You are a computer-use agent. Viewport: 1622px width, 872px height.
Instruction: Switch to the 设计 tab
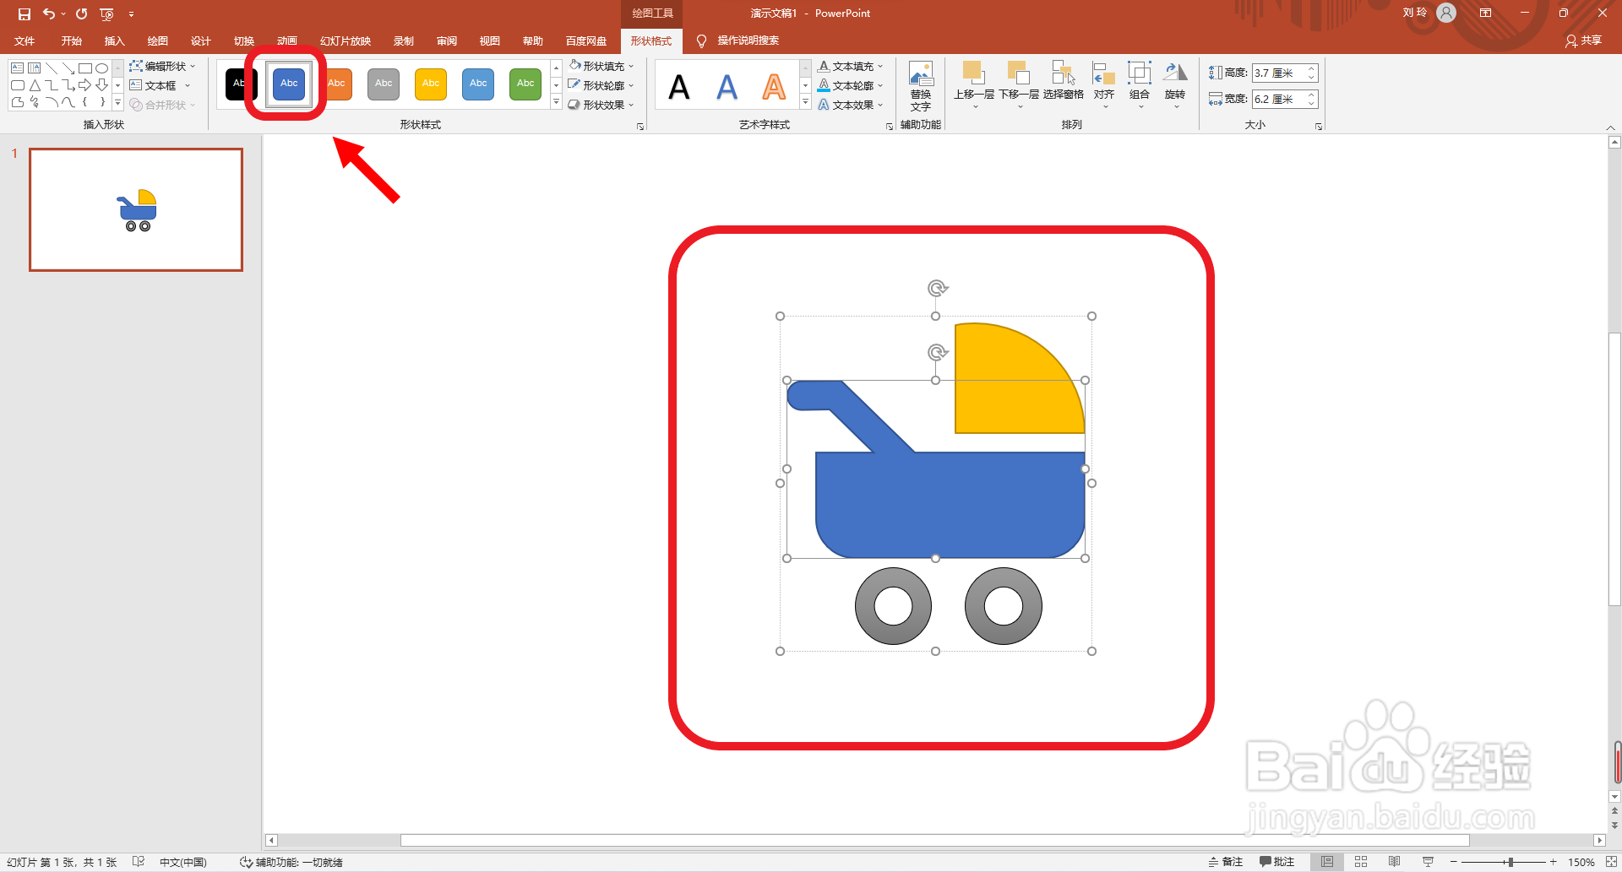coord(200,41)
